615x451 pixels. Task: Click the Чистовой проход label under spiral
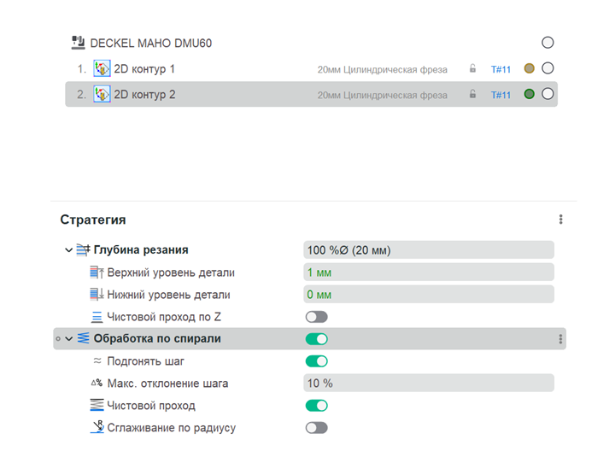pos(151,406)
